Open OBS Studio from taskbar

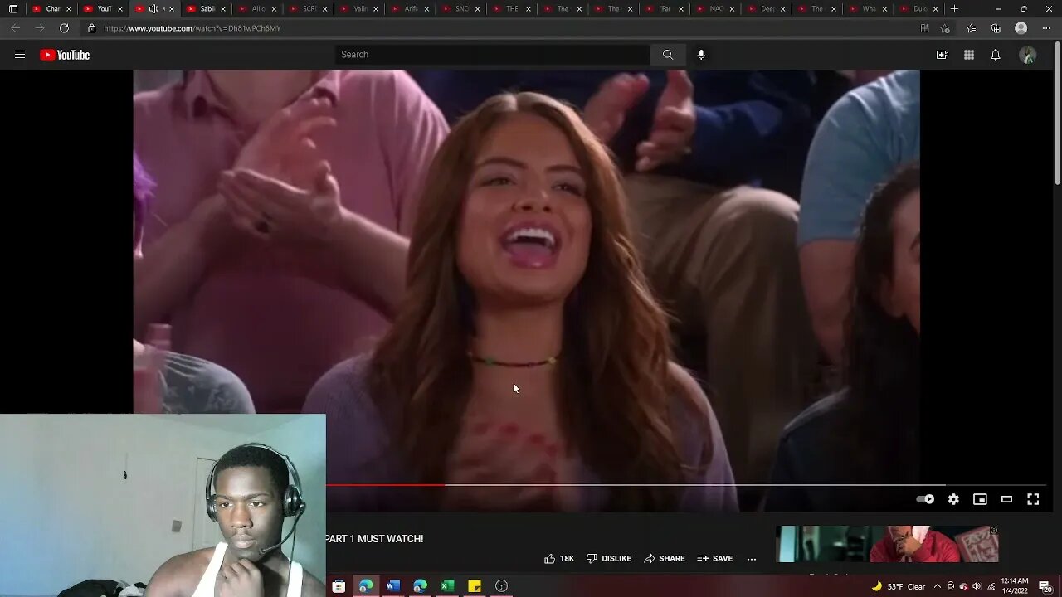(x=502, y=586)
